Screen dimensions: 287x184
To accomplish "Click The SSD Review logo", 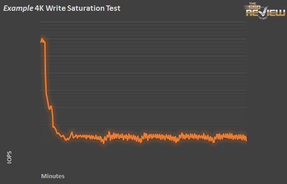I will (264, 10).
